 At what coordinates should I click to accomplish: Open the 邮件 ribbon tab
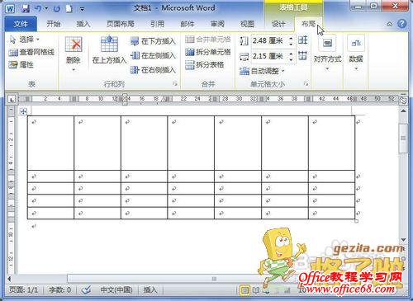point(188,24)
